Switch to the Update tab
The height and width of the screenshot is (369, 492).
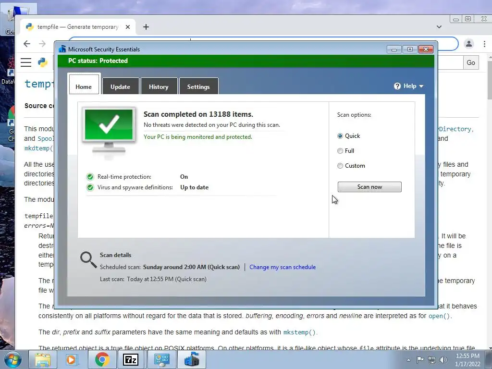tap(120, 86)
